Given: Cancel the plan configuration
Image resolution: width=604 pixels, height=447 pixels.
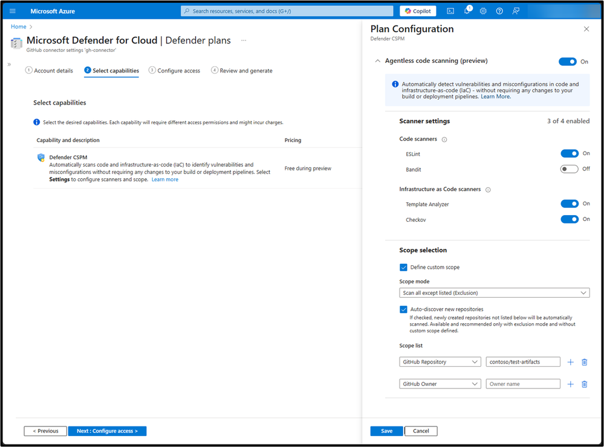Looking at the screenshot, I should coord(421,431).
